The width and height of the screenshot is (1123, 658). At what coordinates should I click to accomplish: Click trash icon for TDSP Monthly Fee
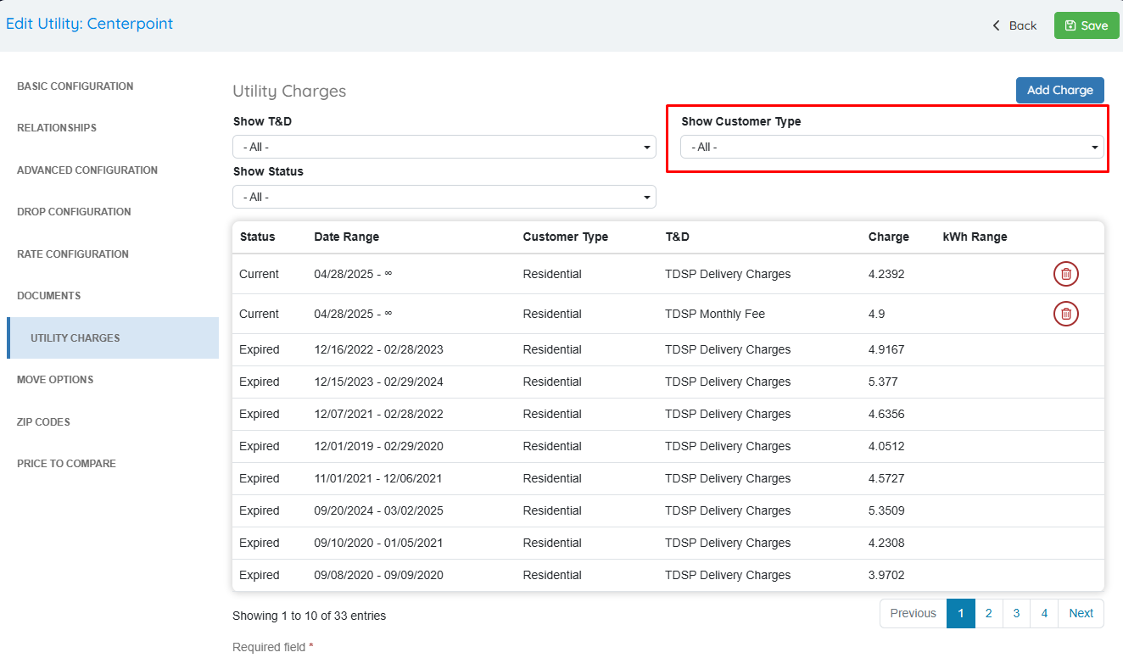coord(1065,314)
